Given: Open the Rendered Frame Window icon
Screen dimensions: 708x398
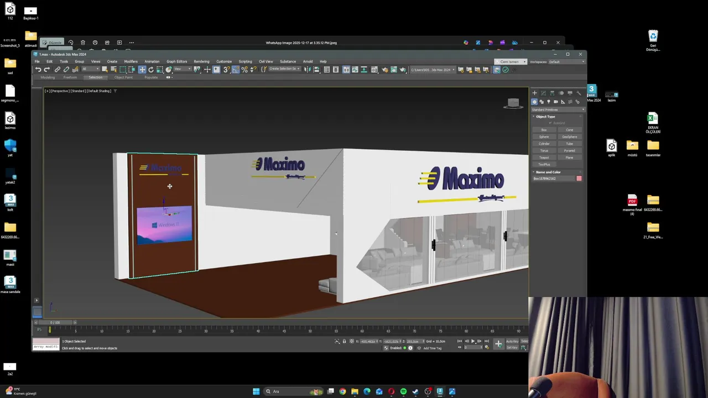Looking at the screenshot, I should coord(394,69).
